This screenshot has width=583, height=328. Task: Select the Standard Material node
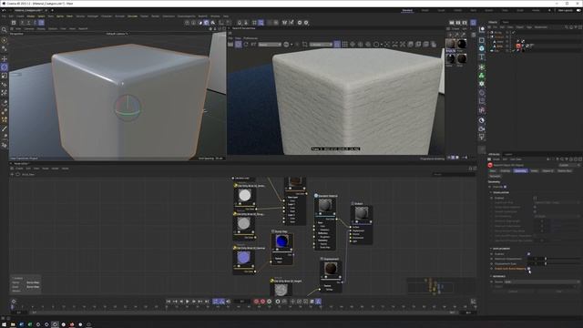click(325, 222)
